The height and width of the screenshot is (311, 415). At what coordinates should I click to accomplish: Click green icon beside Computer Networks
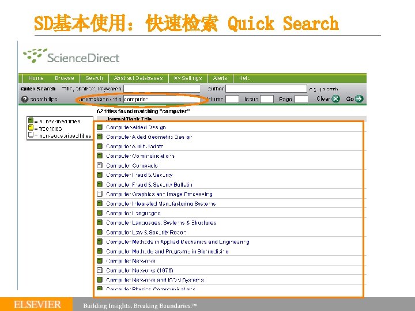(100, 261)
